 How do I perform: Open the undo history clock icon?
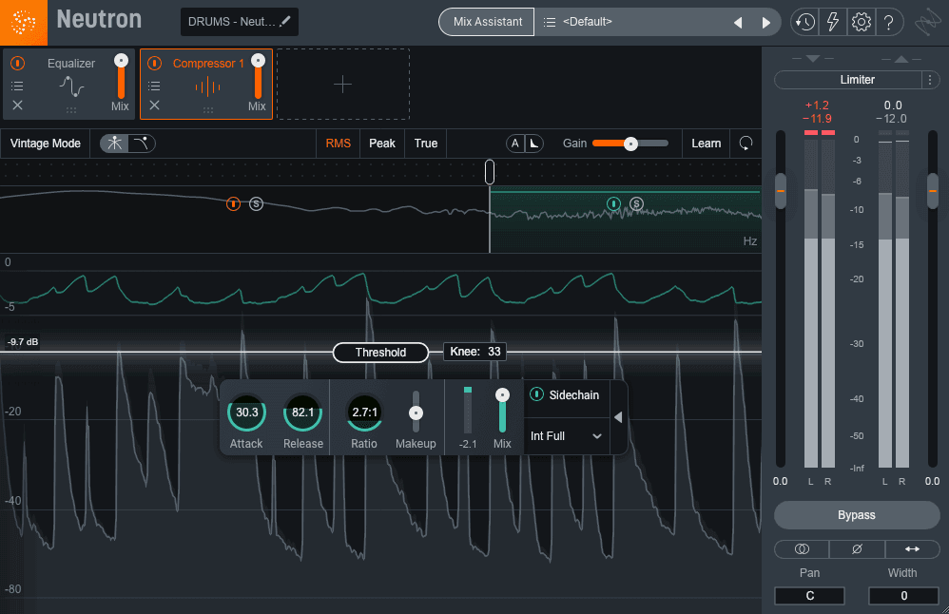(805, 23)
